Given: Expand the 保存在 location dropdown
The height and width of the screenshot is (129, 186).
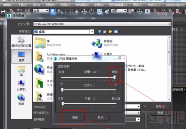Looking at the screenshot, I should 92,32.
